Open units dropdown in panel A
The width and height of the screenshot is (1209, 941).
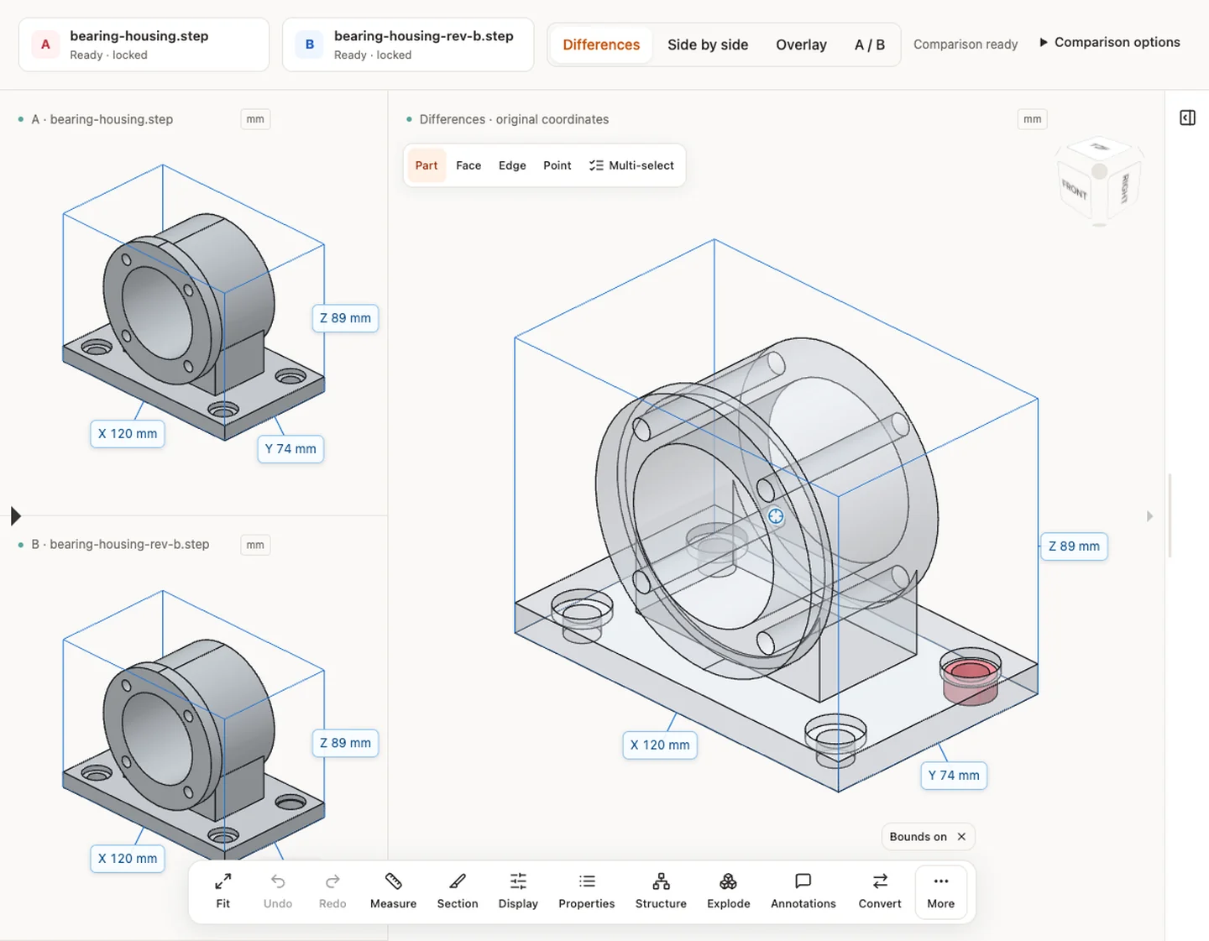coord(255,119)
